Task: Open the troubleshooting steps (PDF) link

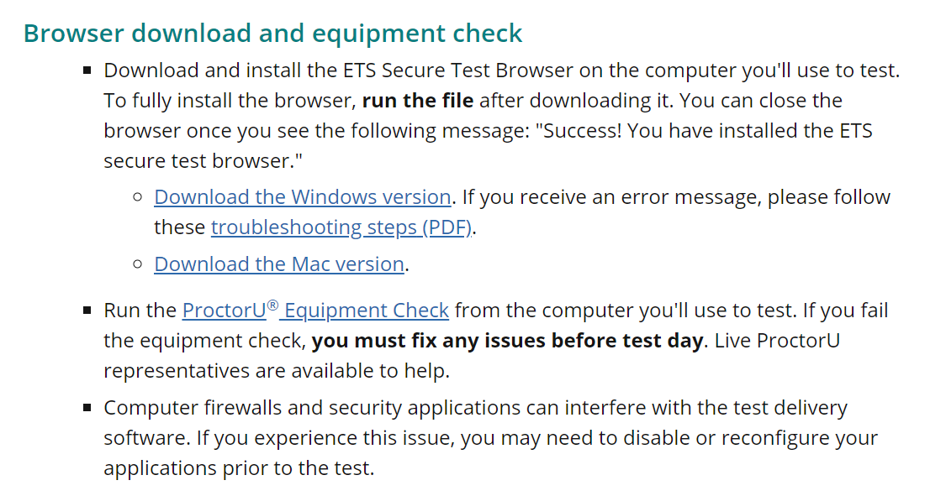Action: click(x=341, y=227)
